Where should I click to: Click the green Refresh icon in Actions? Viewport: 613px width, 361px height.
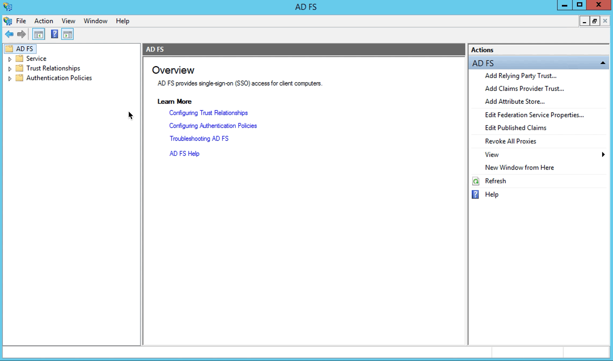476,181
